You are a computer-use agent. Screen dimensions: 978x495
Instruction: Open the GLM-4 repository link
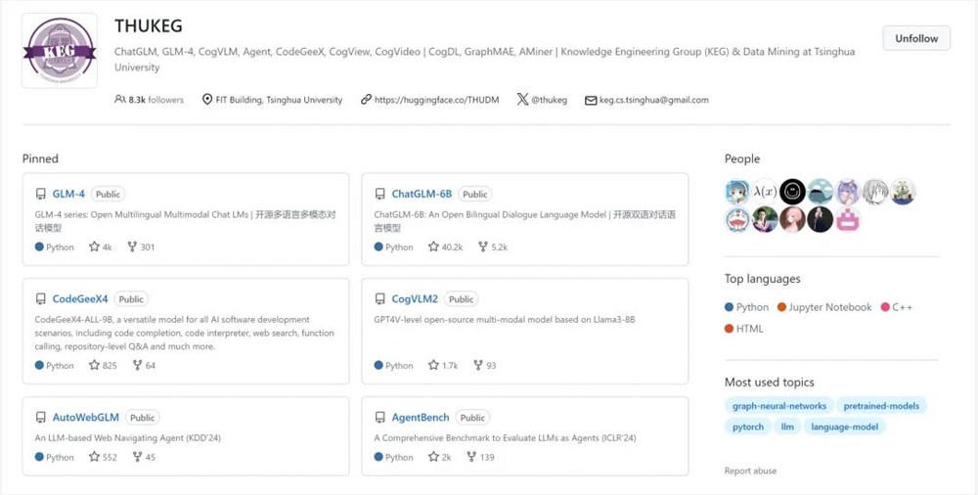(68, 194)
